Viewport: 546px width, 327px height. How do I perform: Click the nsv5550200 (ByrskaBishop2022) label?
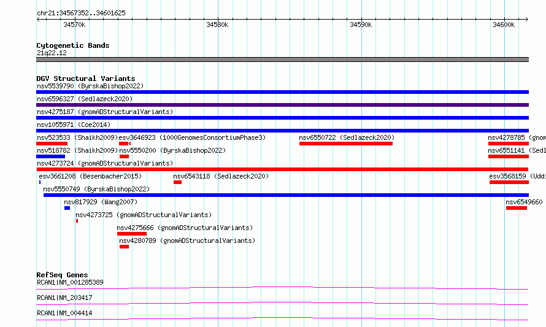(x=172, y=150)
